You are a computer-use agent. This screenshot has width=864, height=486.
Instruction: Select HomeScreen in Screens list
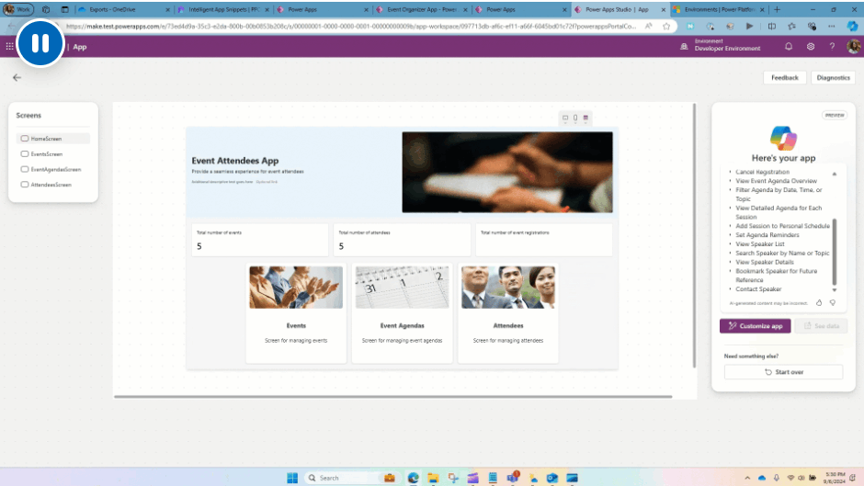pos(53,139)
